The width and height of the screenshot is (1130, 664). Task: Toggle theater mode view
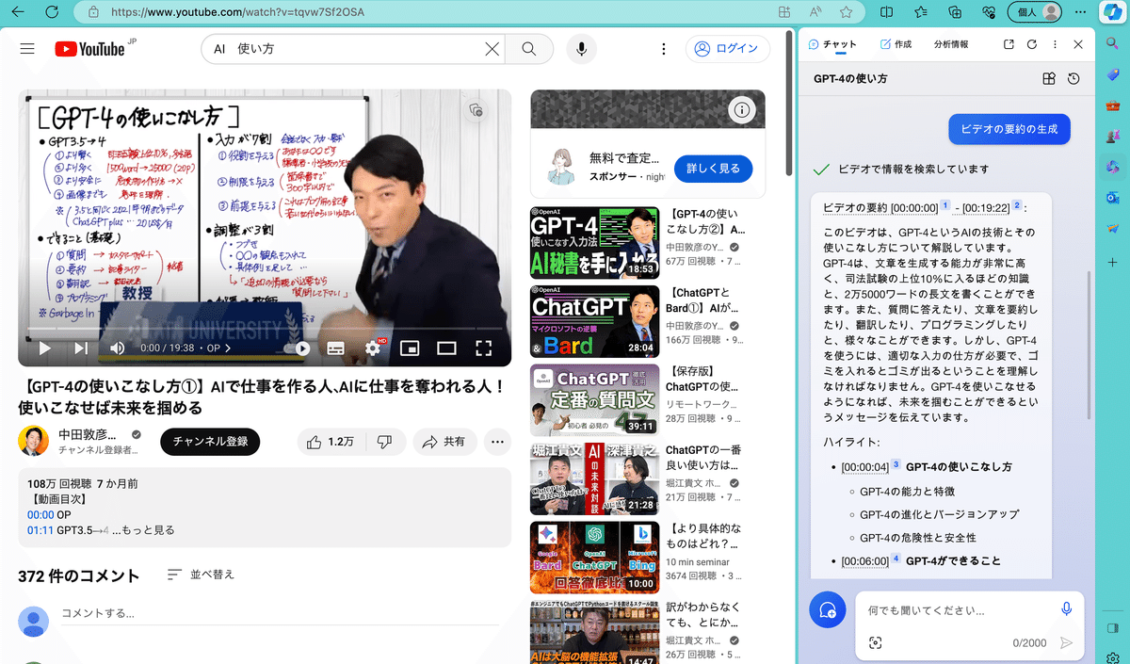tap(446, 348)
